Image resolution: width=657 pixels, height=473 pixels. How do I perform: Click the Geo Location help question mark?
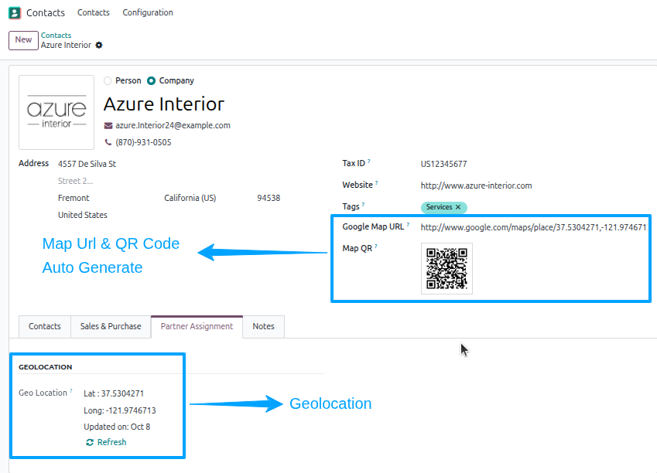coord(71,391)
